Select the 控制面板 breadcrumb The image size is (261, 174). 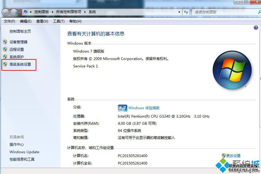click(41, 12)
